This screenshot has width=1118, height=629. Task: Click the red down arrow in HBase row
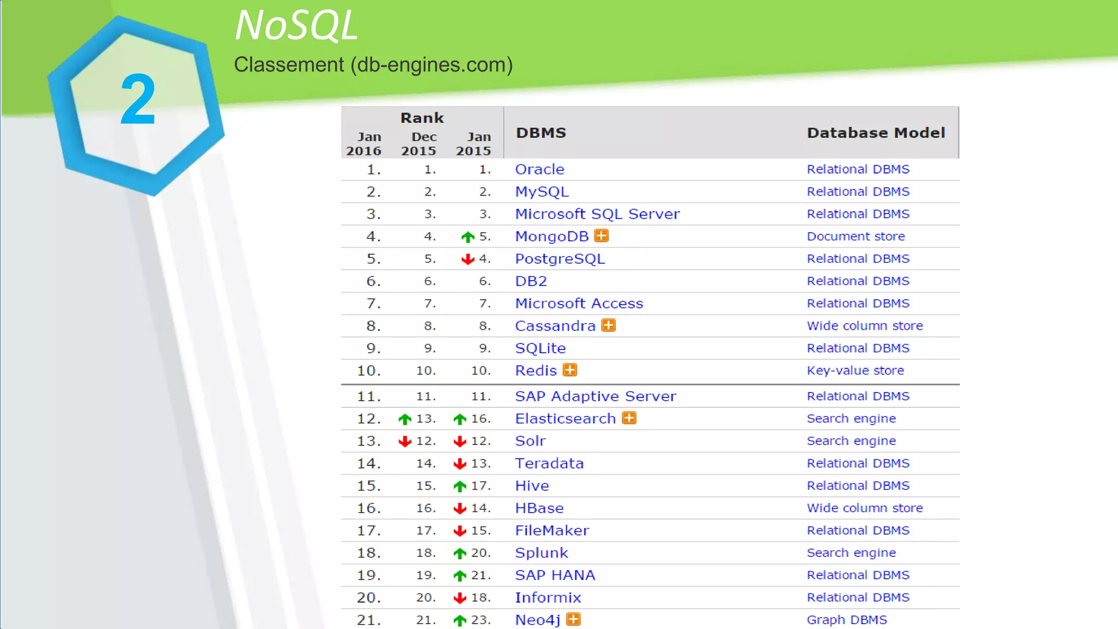pos(460,508)
